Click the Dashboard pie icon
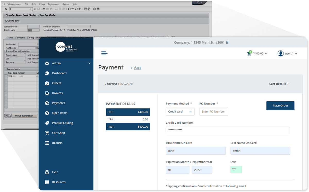The height and width of the screenshot is (192, 309). tap(47, 73)
